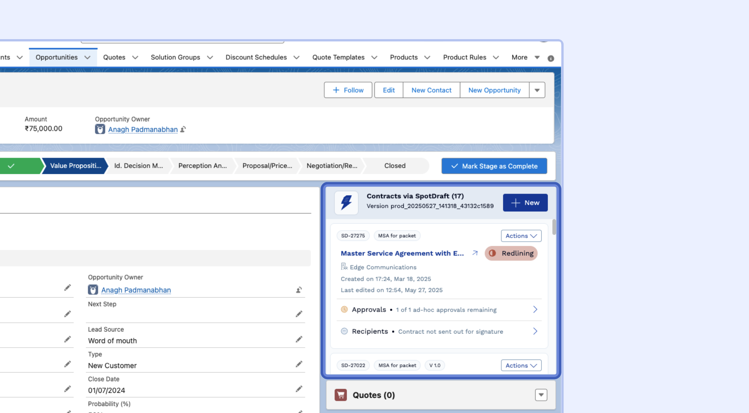Click change owner icon beside header Anagh Padmanabhan

point(183,129)
